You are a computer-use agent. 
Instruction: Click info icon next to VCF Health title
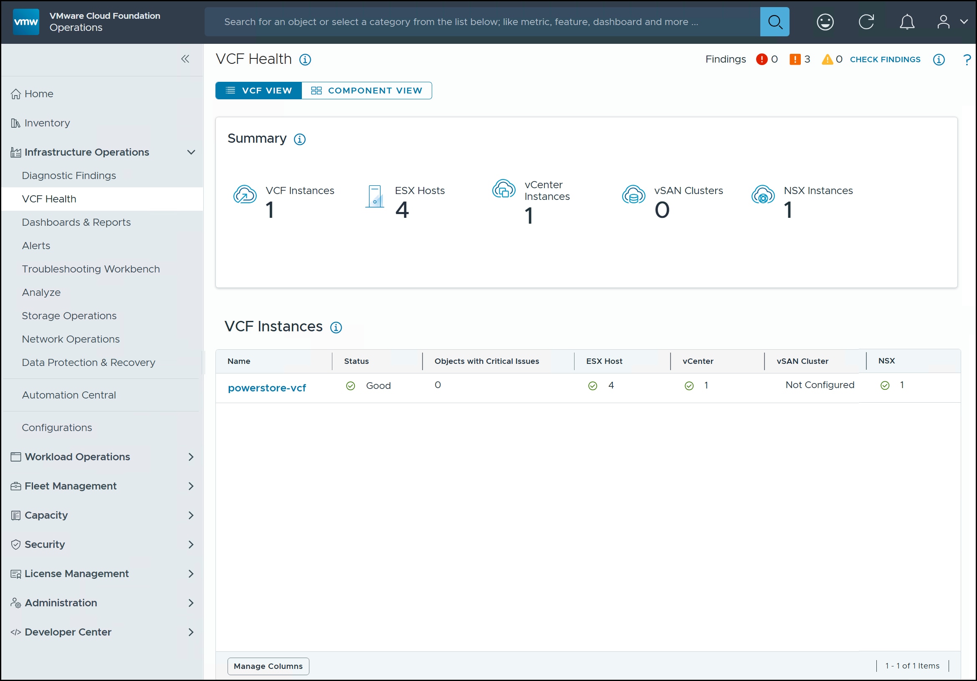click(x=305, y=60)
